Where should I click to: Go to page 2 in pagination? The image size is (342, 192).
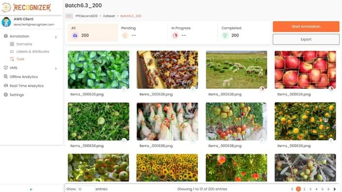coord(304,189)
